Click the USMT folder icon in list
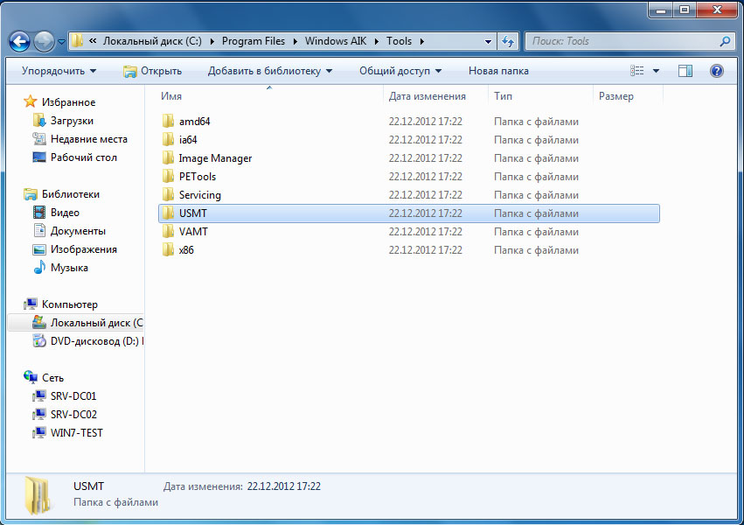This screenshot has width=744, height=525. point(168,213)
